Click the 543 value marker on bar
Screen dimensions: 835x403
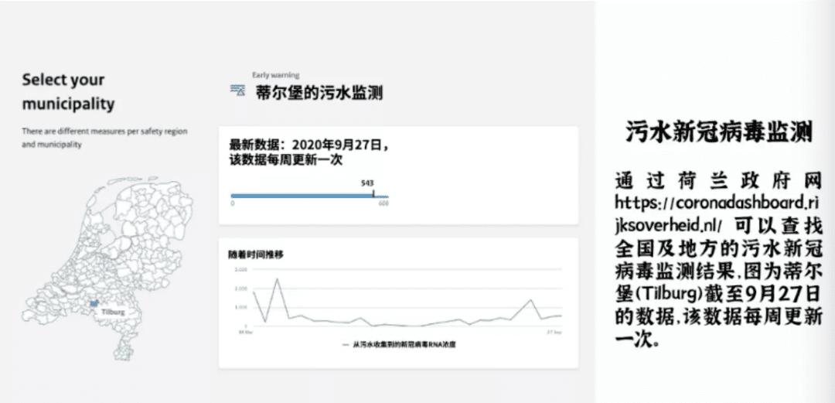(367, 183)
